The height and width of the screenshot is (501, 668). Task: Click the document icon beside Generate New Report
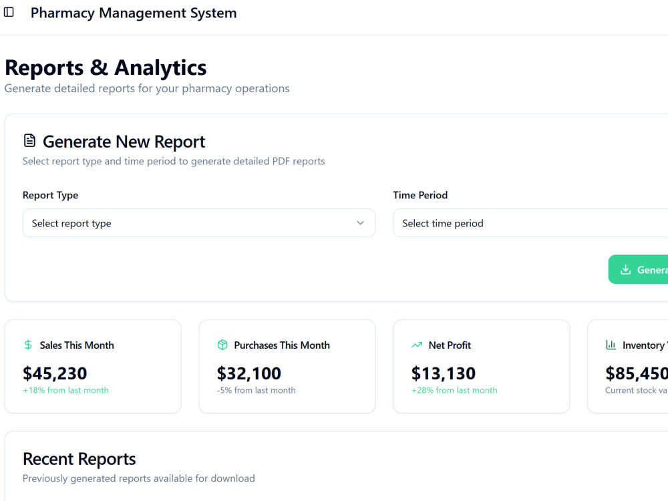click(x=29, y=140)
